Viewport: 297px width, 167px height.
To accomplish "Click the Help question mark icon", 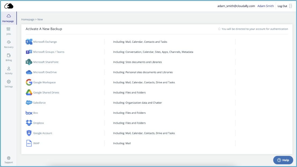I will tap(279, 160).
